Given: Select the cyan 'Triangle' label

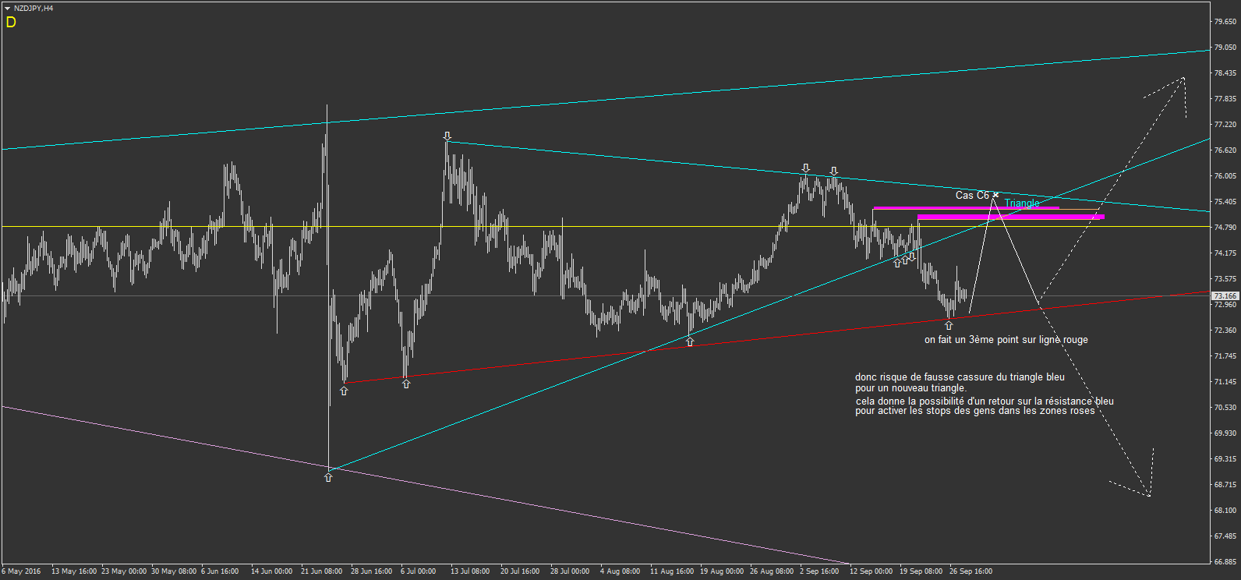Looking at the screenshot, I should pyautogui.click(x=1022, y=203).
